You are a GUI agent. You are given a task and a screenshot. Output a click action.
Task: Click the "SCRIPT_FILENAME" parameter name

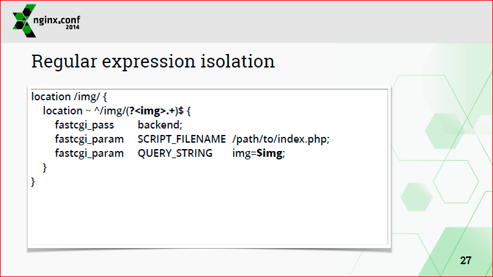tap(181, 139)
